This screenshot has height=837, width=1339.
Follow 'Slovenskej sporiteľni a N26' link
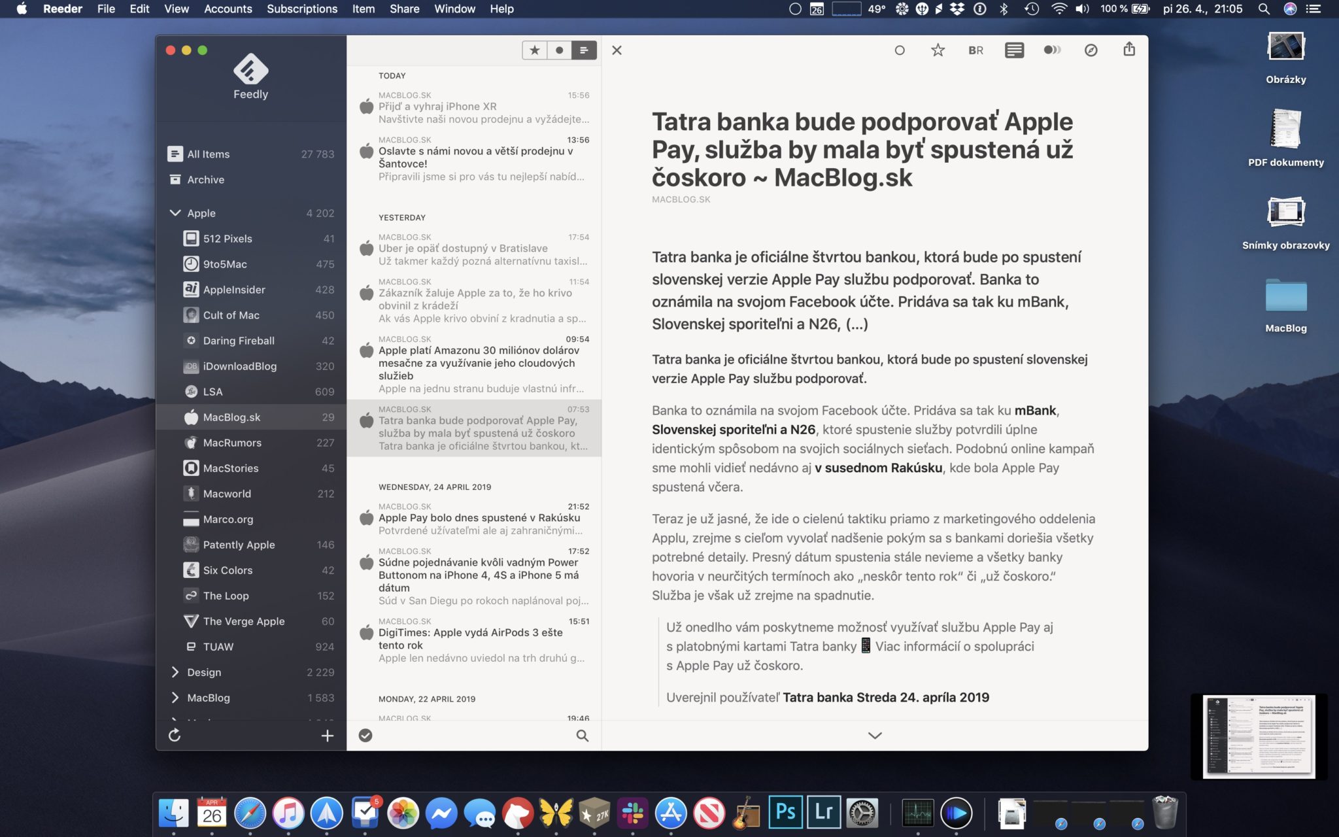coord(734,430)
